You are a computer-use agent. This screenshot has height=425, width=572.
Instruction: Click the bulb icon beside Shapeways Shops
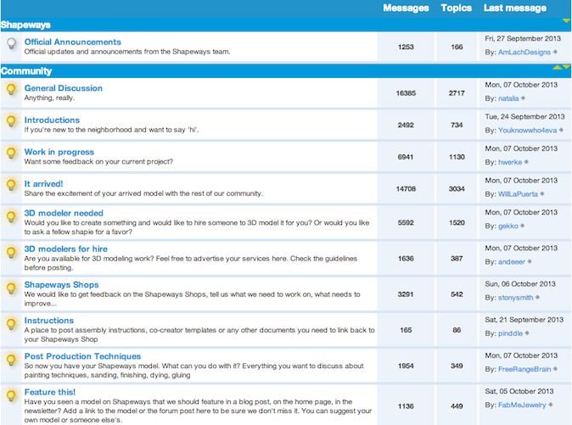(11, 287)
